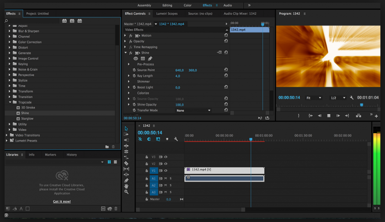The height and width of the screenshot is (222, 385).
Task: Open Shine effect setup options icon
Action: point(219,52)
